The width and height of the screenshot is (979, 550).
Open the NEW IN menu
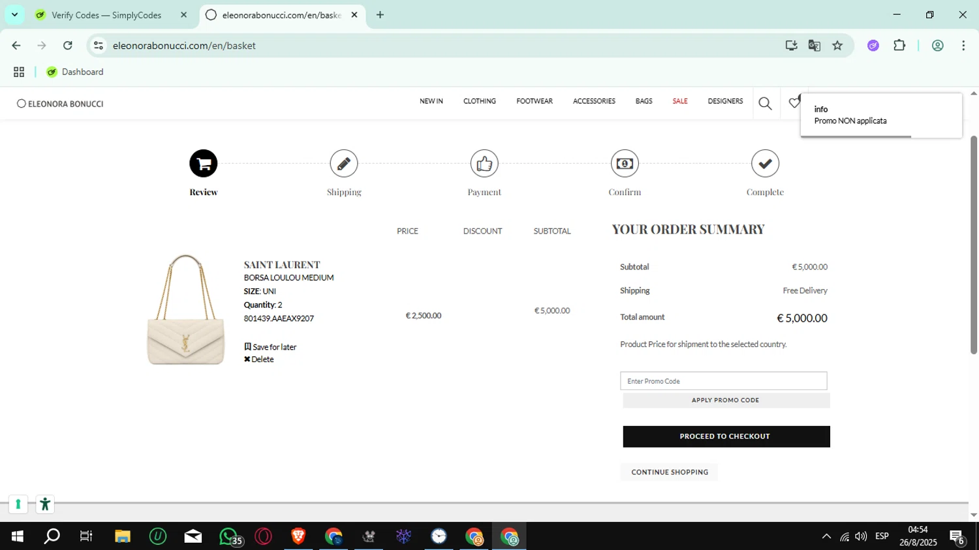coord(431,101)
